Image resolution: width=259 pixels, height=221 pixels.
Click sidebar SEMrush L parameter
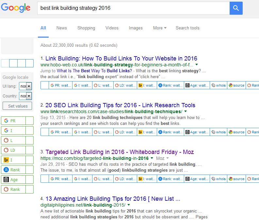(x=13, y=140)
